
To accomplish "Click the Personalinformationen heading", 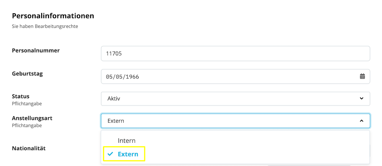I will click(53, 16).
